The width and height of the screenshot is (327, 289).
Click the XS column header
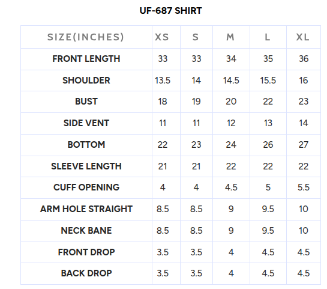[x=162, y=37]
